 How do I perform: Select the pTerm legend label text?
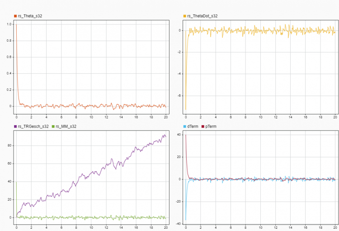pos(211,127)
